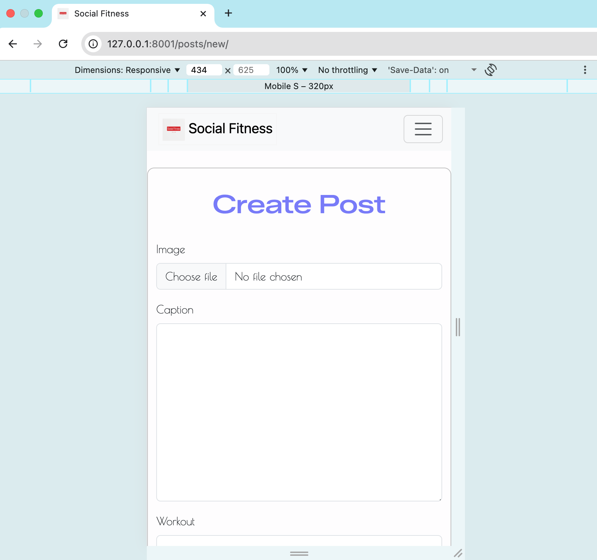Reload the current page
The image size is (597, 560).
(63, 44)
